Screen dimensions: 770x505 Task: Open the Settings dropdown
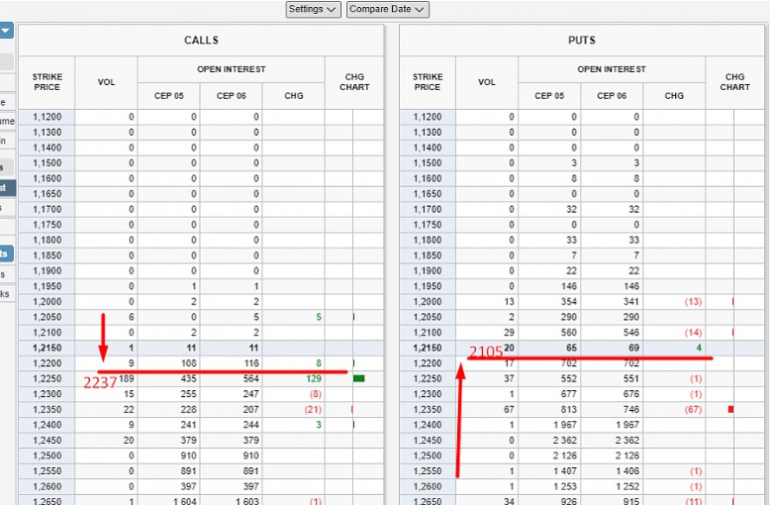point(313,9)
